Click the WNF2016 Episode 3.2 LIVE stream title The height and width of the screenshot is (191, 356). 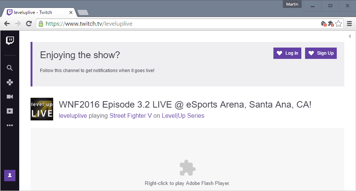tap(185, 105)
